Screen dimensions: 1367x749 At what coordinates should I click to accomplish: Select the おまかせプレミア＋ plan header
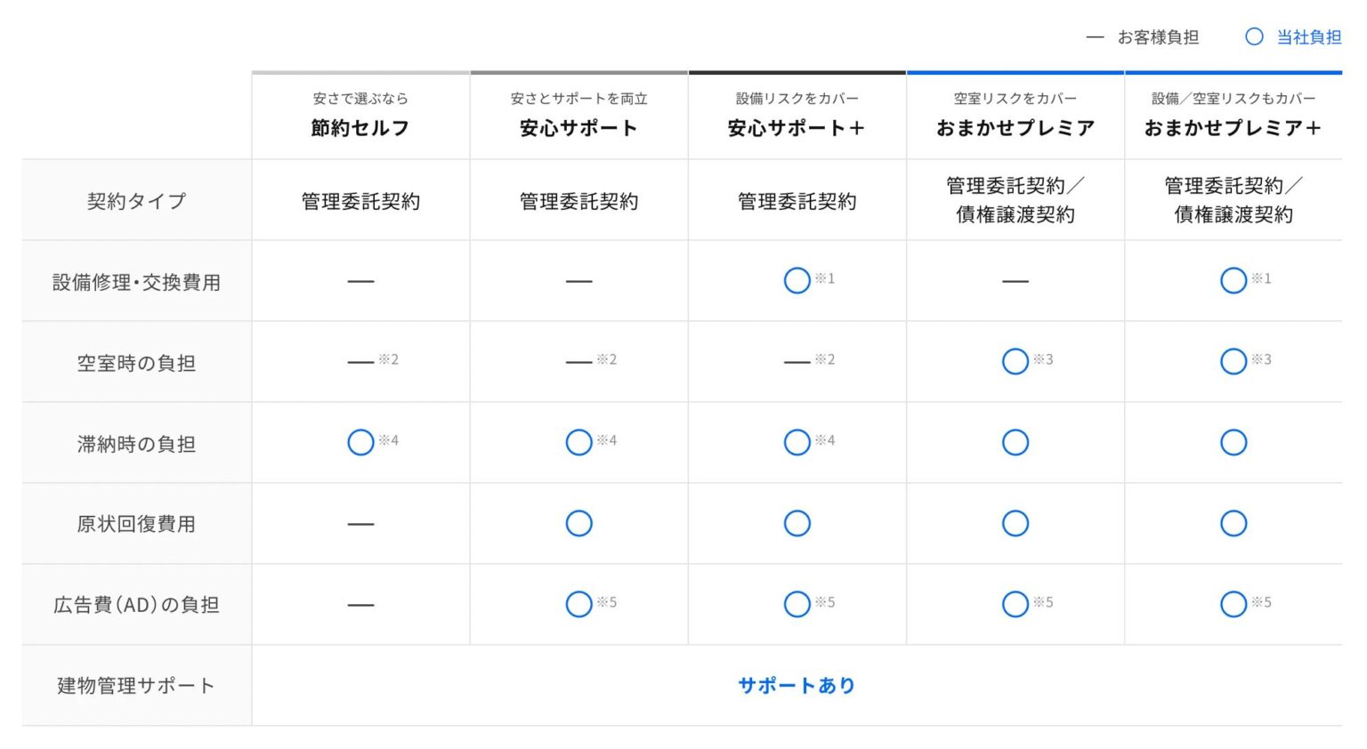pos(1233,127)
